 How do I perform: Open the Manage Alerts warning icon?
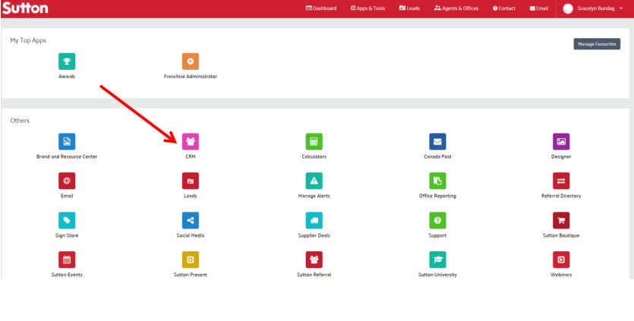tap(314, 181)
